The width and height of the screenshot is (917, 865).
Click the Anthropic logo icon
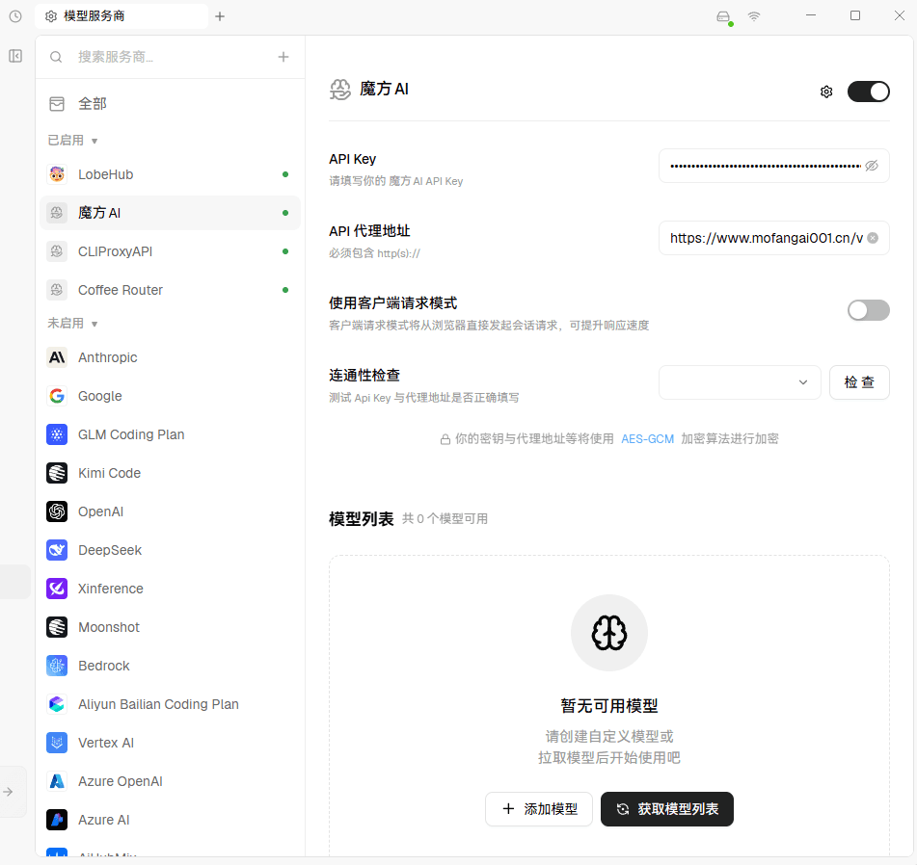click(x=57, y=357)
